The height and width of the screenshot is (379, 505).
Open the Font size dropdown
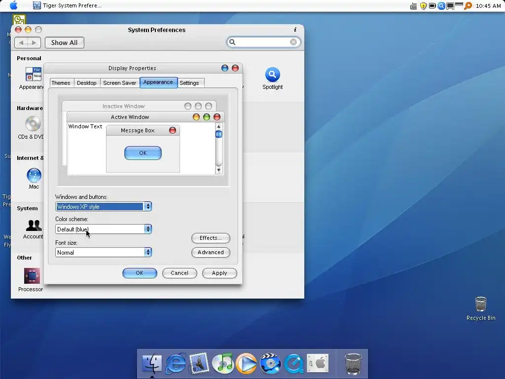click(x=104, y=252)
